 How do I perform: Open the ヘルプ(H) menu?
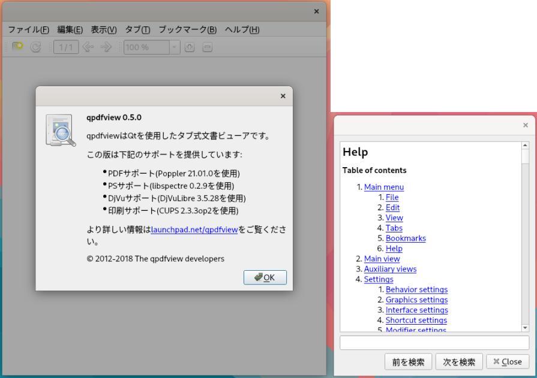242,30
